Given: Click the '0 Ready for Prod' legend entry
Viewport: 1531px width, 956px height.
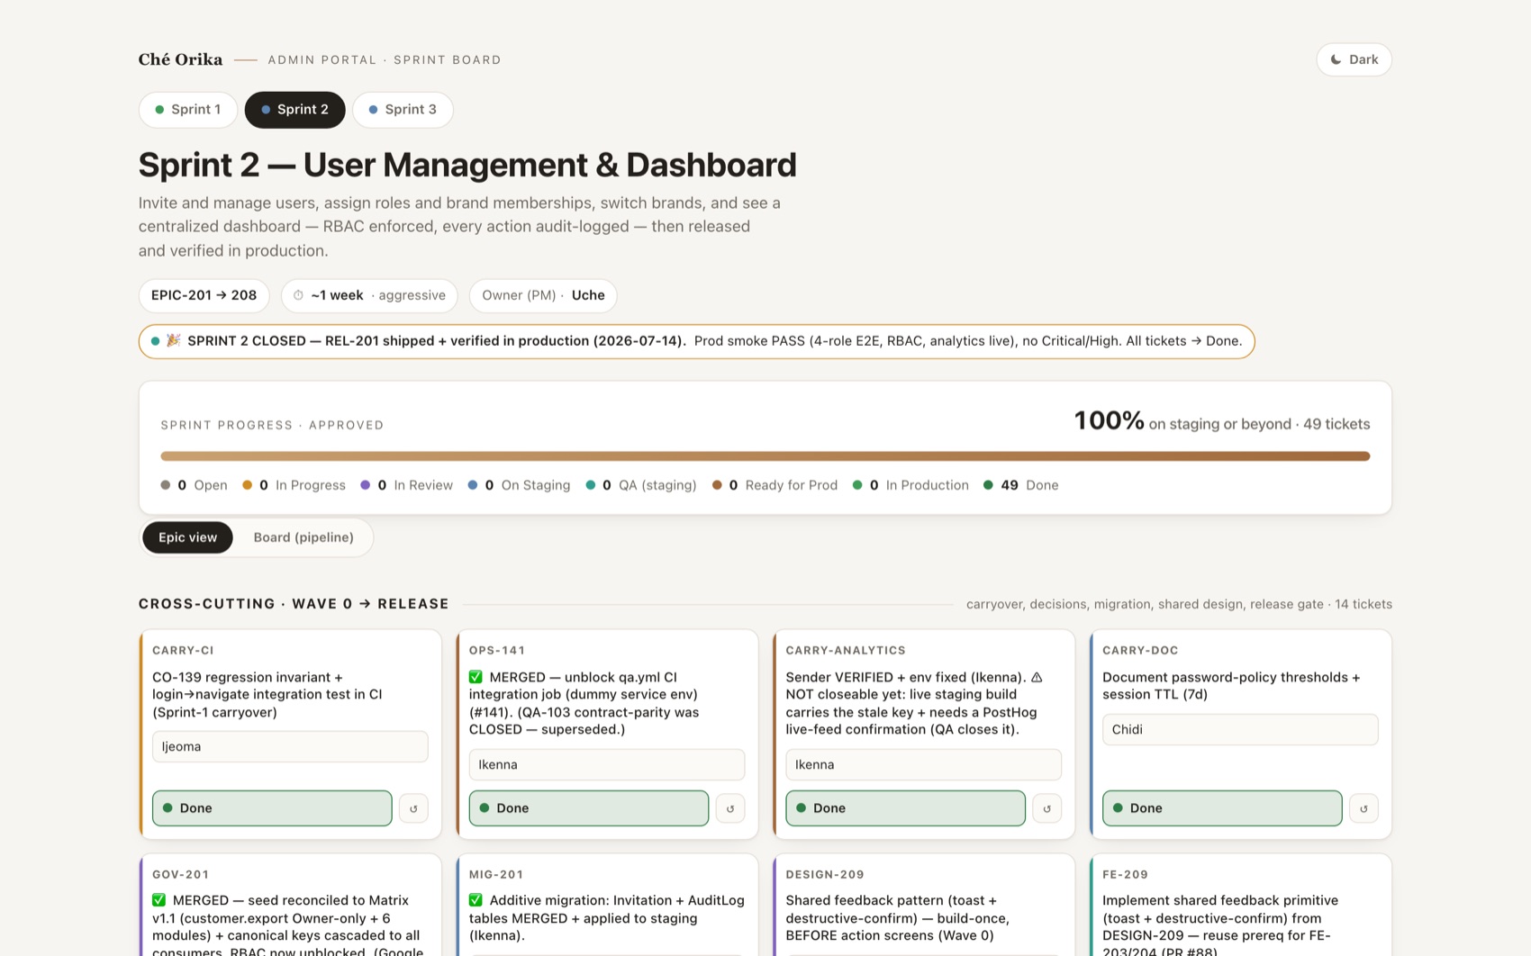Looking at the screenshot, I should coord(775,485).
